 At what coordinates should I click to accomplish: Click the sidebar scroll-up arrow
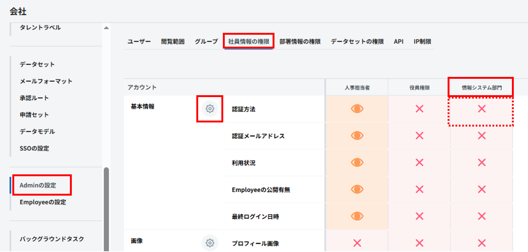click(107, 28)
